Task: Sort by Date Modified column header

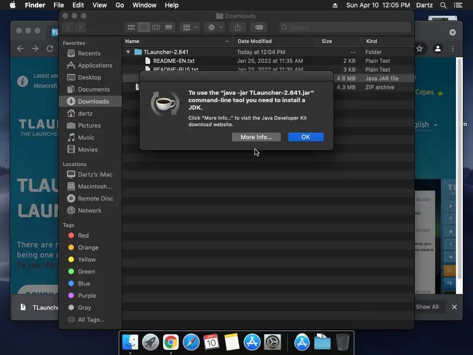Action: (x=274, y=41)
